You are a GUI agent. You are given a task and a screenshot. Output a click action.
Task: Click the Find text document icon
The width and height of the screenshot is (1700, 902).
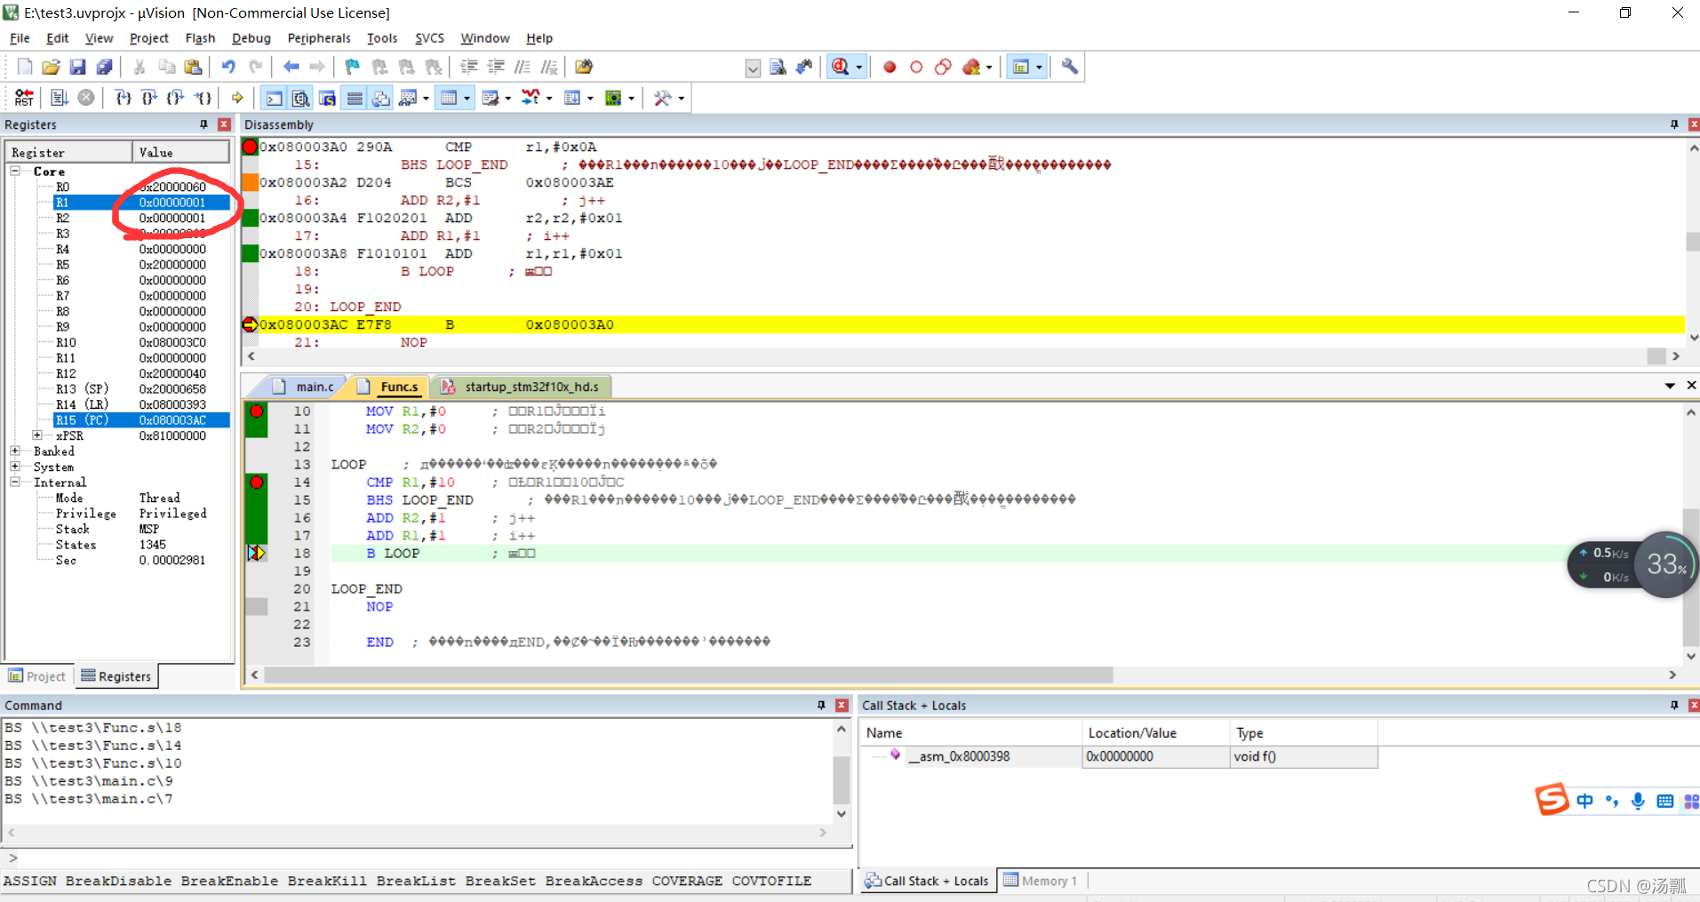pyautogui.click(x=778, y=67)
